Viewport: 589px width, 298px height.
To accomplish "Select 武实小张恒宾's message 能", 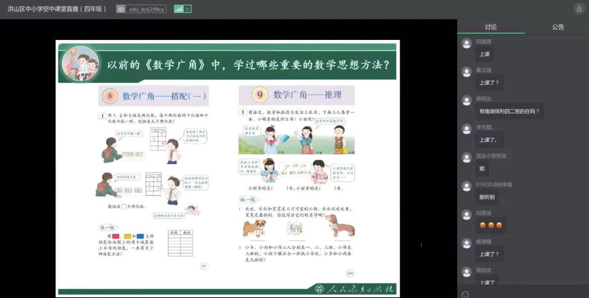I will 482,168.
